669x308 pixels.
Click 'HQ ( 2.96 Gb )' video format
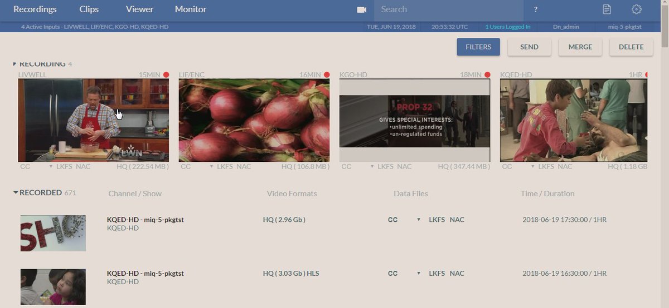(284, 220)
